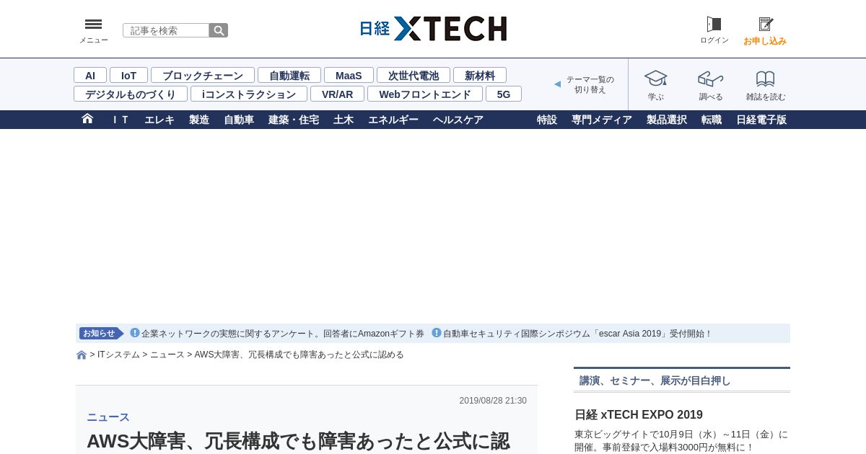Click the 講演、セミナー、展示が目白押し heading
This screenshot has width=866, height=454.
tap(655, 380)
